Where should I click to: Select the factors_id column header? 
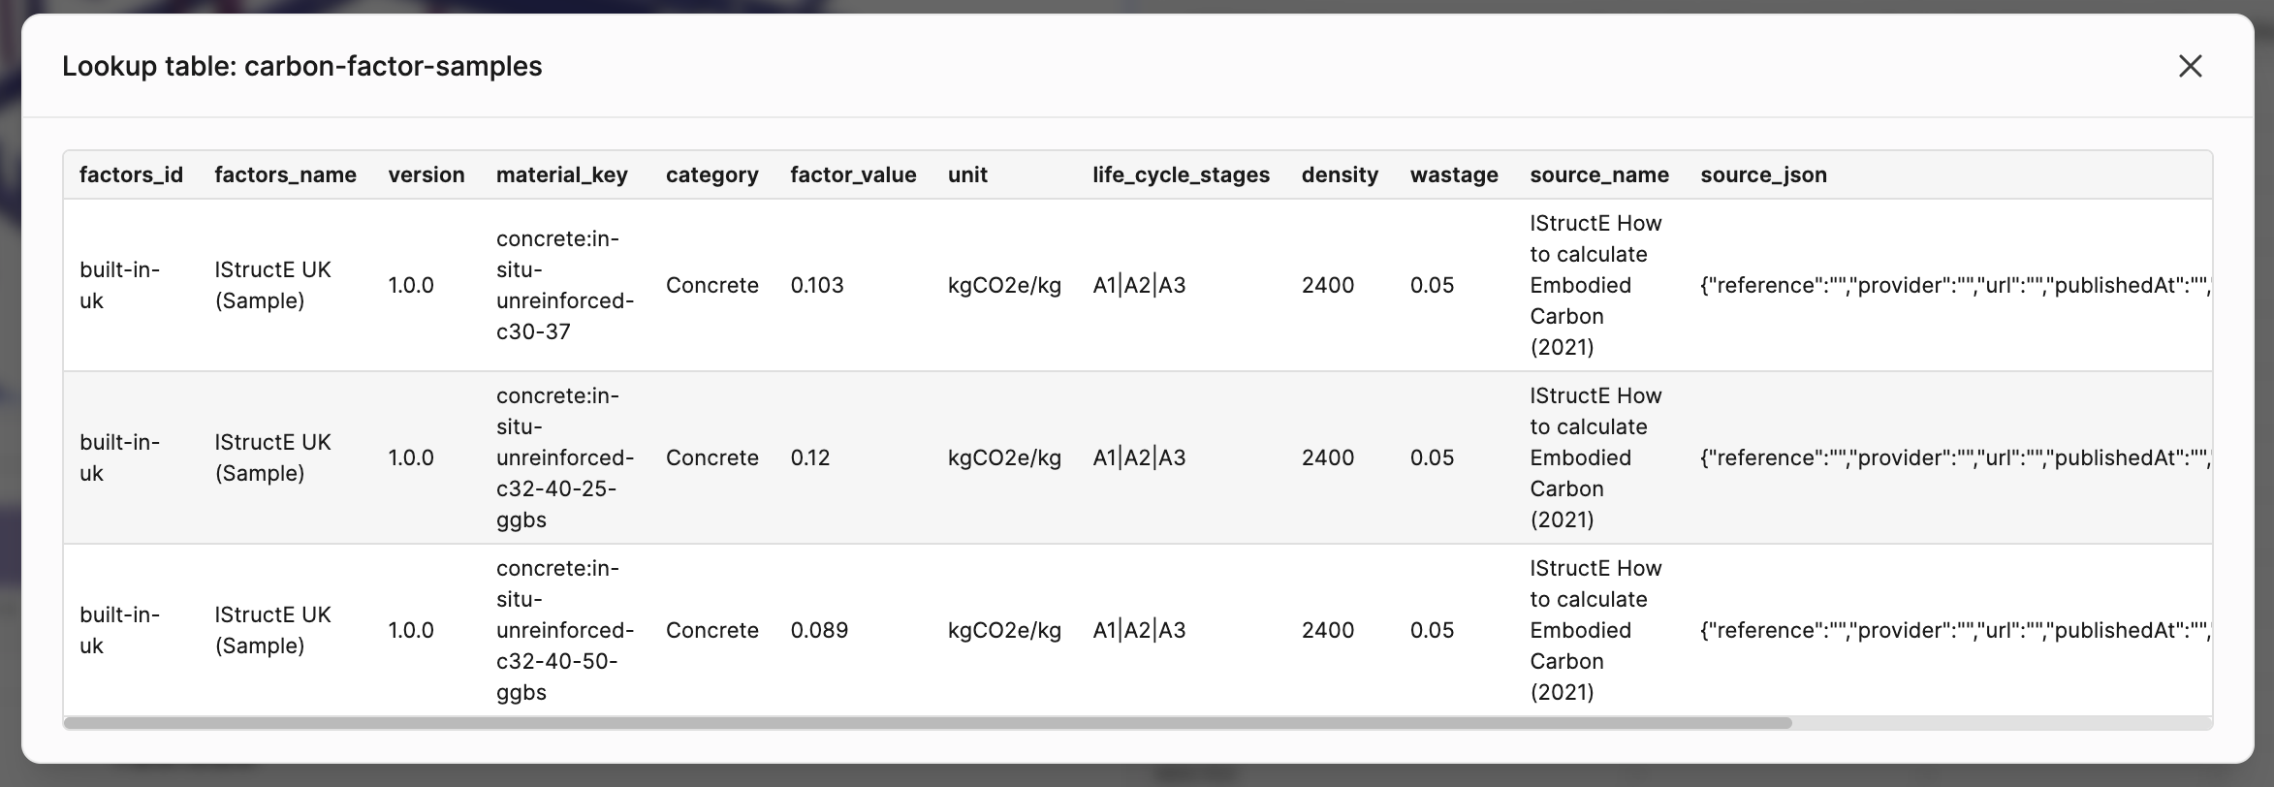131,174
